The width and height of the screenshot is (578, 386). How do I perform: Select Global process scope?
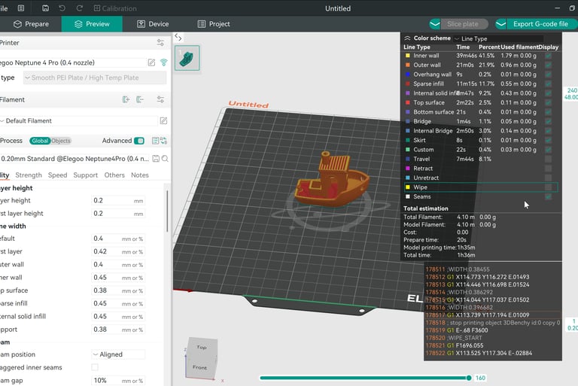pos(40,141)
